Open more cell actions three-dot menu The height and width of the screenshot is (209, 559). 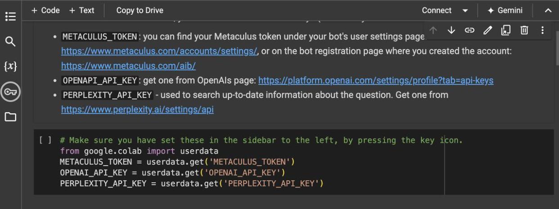point(542,30)
